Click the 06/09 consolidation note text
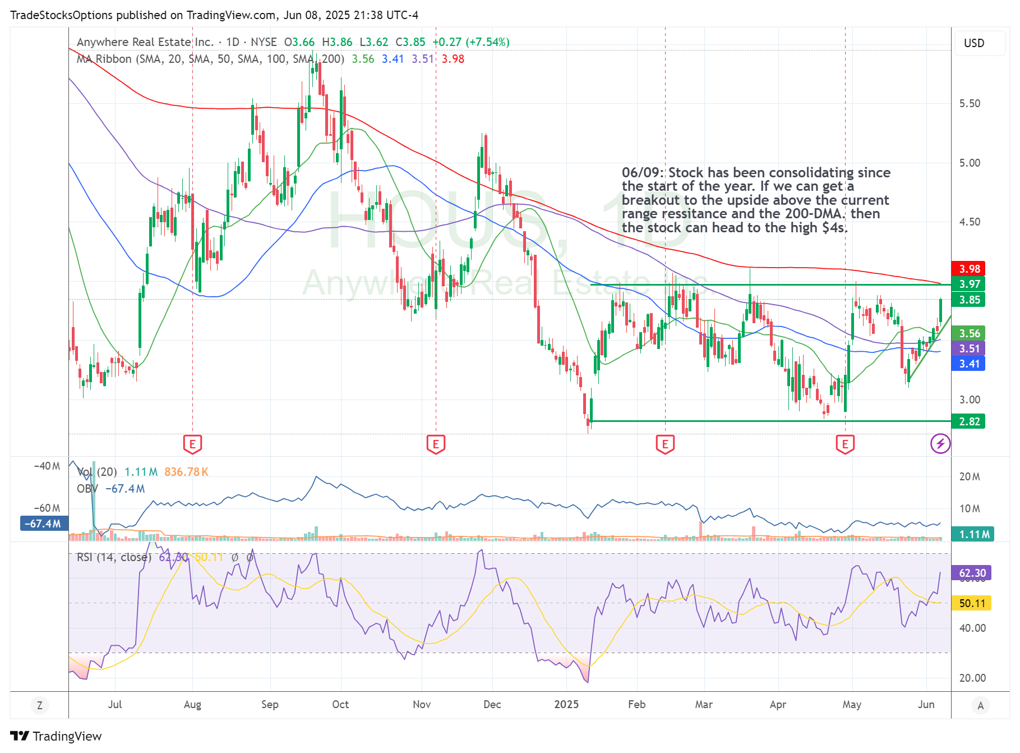1020x753 pixels. click(x=756, y=200)
